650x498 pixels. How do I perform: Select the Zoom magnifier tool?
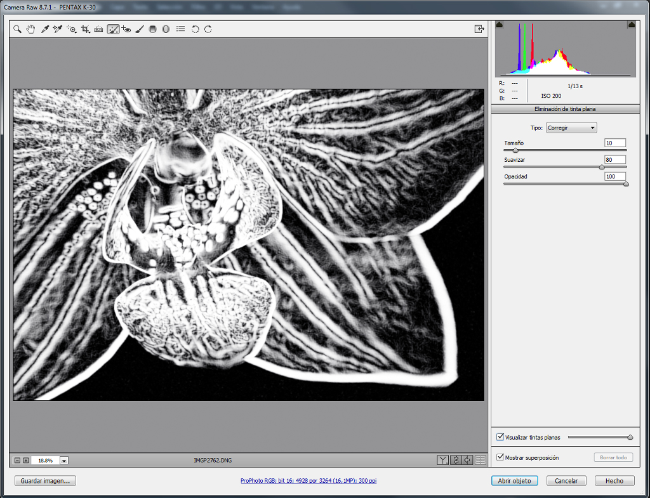17,29
